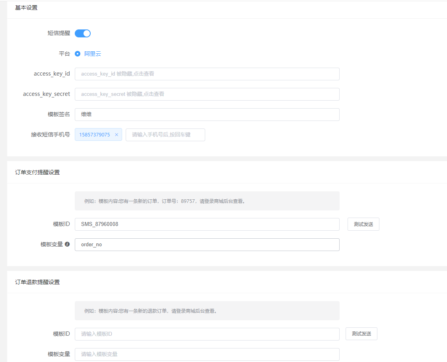447x362 pixels.
Task: Click the refund template example hint box
Action: click(x=207, y=311)
